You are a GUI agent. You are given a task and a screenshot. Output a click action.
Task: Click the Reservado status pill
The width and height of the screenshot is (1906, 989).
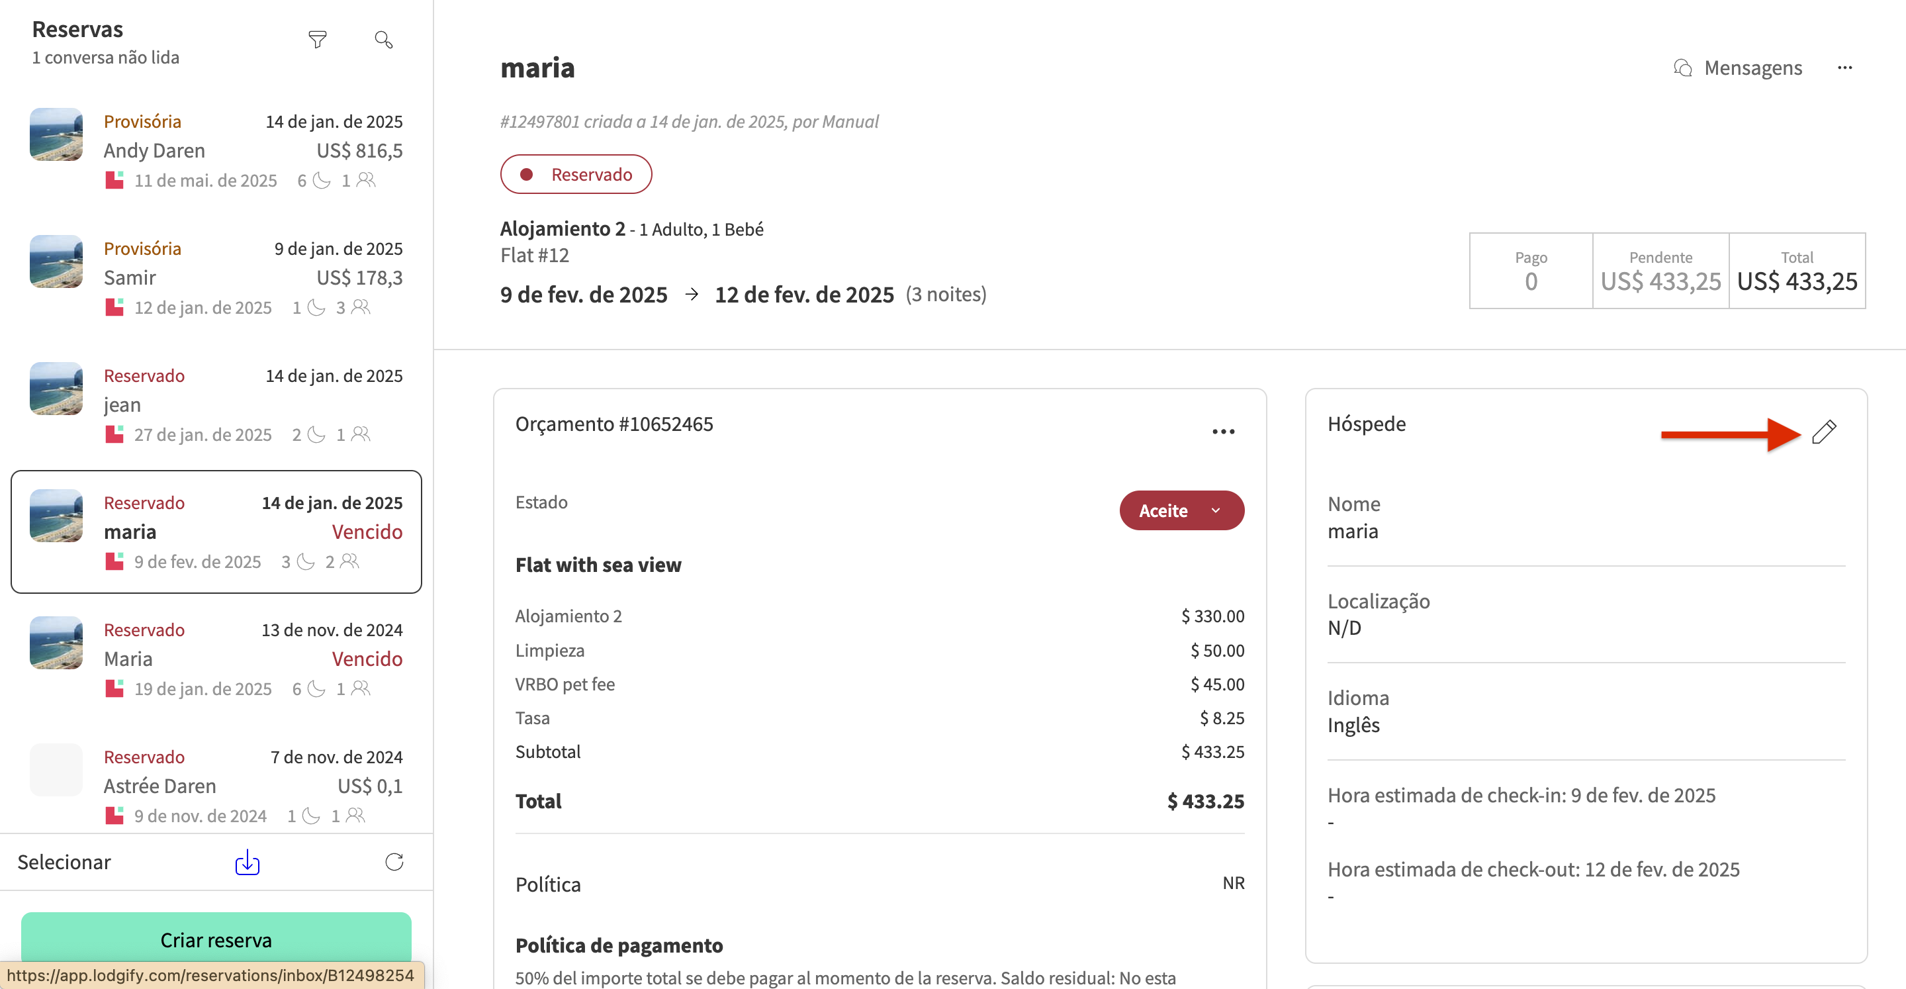[x=576, y=175]
